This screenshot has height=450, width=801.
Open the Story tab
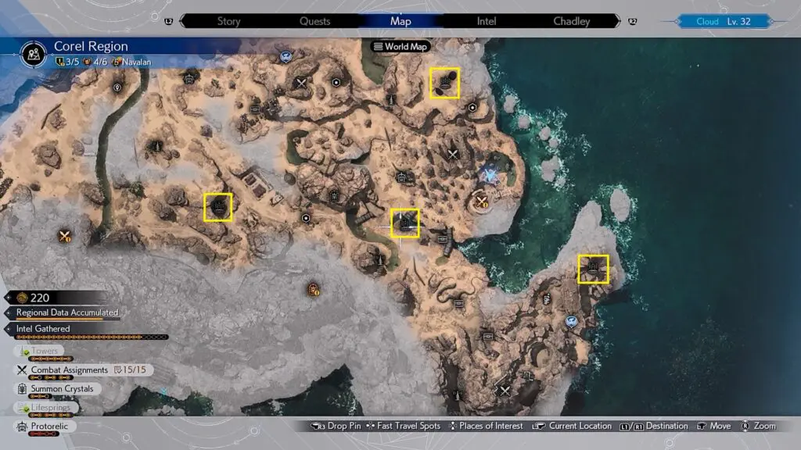click(x=228, y=21)
